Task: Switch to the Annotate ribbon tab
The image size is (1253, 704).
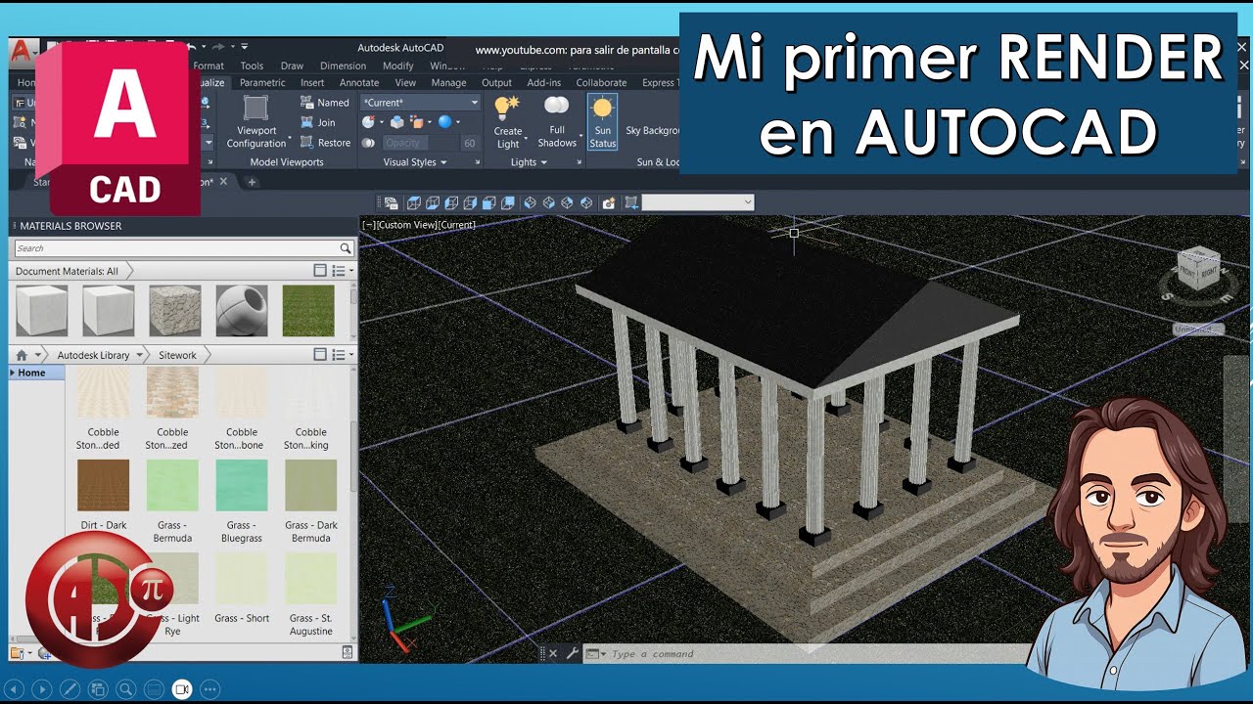Action: 359,83
